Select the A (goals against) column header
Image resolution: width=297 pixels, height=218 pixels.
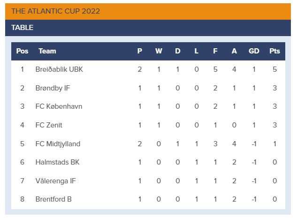pos(234,51)
